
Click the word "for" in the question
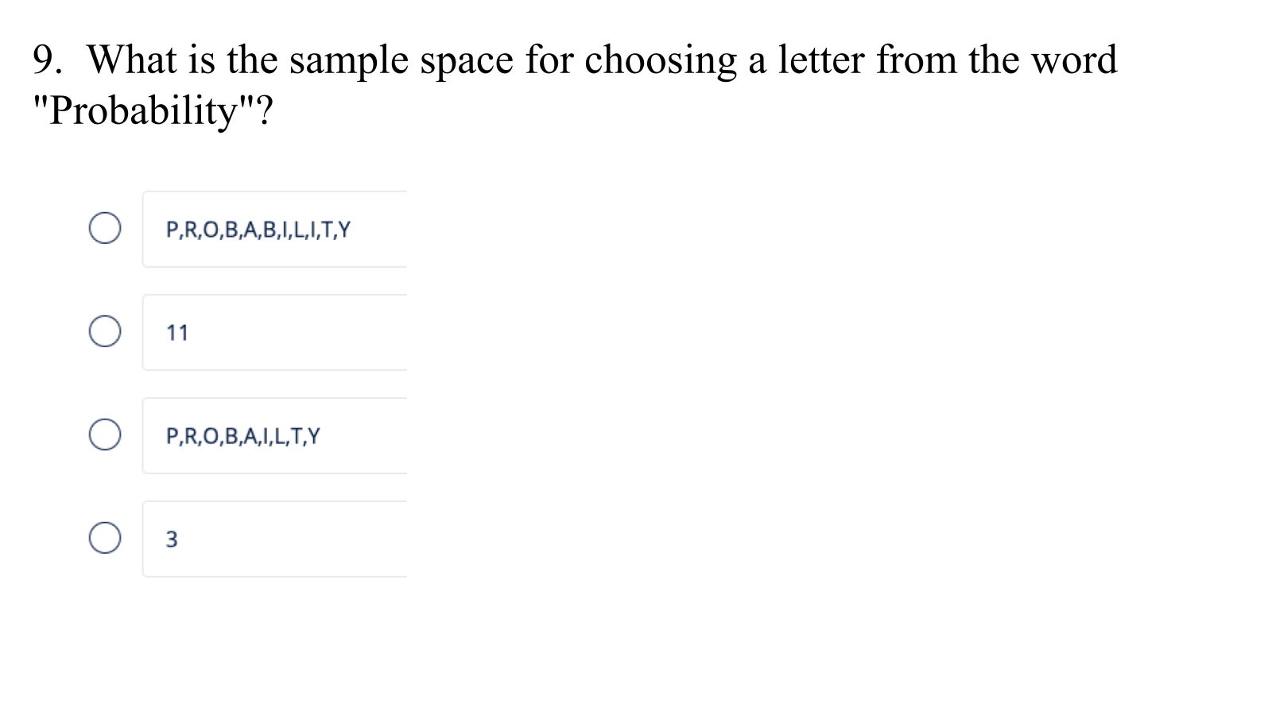pos(549,60)
